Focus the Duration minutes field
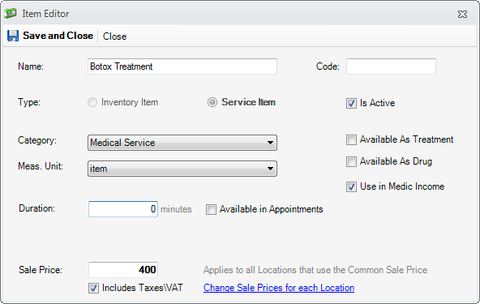Viewport: 480px width, 304px height. point(123,209)
